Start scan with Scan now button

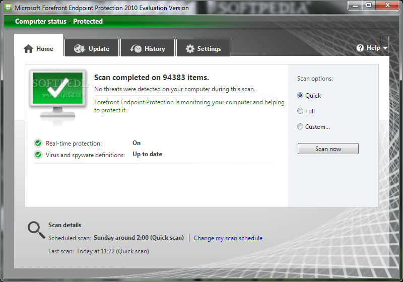pos(328,149)
